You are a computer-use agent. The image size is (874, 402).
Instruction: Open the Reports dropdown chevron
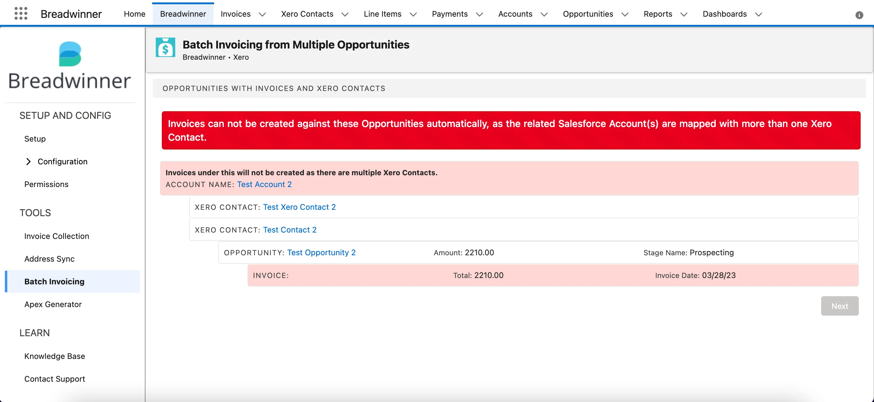[x=684, y=14]
